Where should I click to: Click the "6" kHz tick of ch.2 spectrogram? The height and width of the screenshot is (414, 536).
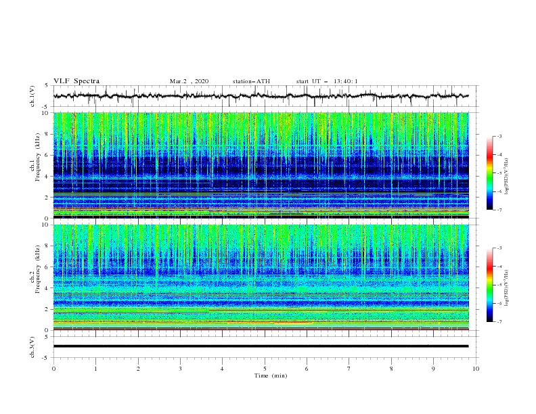coord(47,267)
